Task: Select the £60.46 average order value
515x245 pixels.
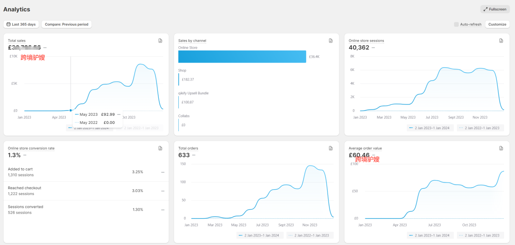Action: pos(359,155)
